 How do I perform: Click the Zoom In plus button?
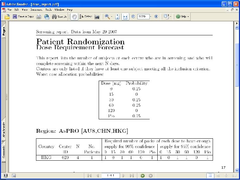(156, 17)
